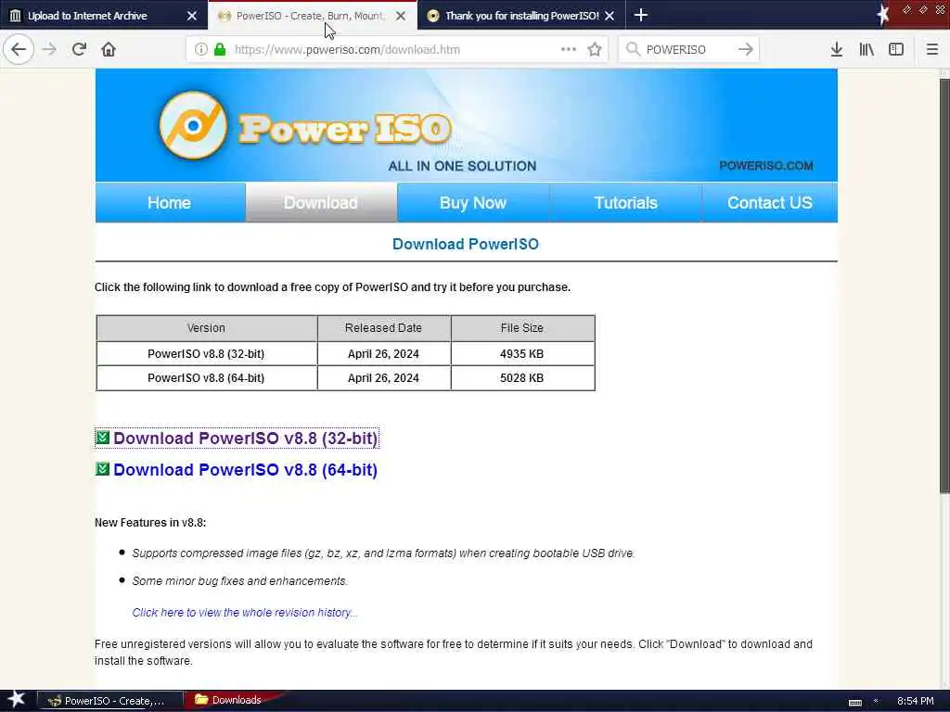This screenshot has width=950, height=712.
Task: Open the Home navigation menu
Action: coord(170,203)
